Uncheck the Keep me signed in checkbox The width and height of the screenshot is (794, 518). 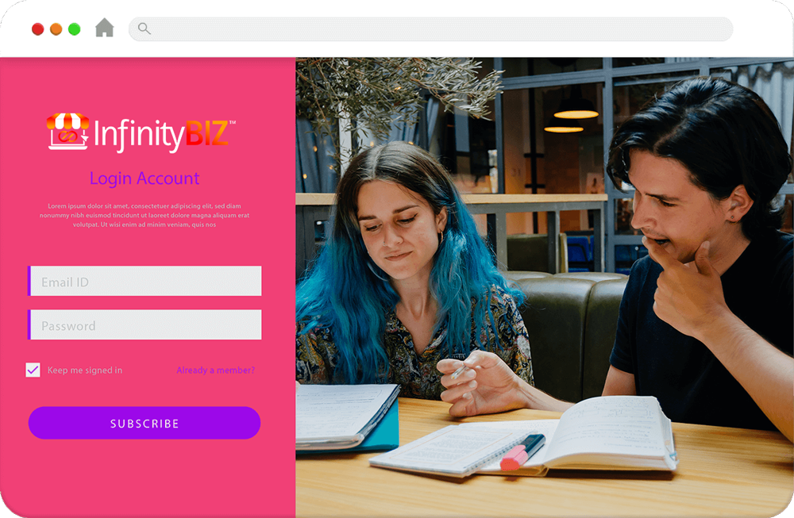33,370
